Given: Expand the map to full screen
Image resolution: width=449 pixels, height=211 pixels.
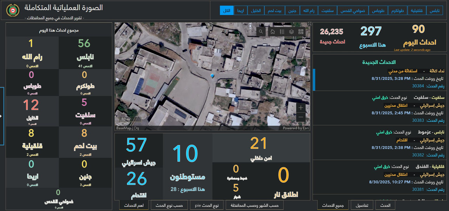Looking at the screenshot, I should pos(309,24).
